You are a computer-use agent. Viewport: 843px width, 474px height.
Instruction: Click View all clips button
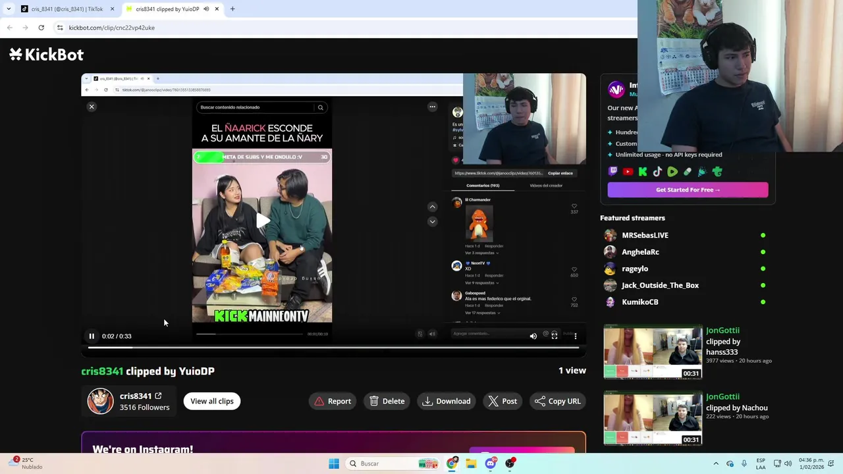click(x=212, y=401)
